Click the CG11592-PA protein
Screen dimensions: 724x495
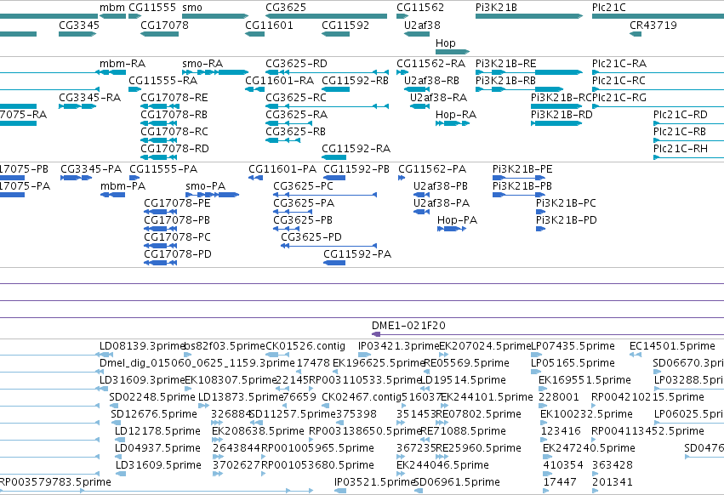334,263
